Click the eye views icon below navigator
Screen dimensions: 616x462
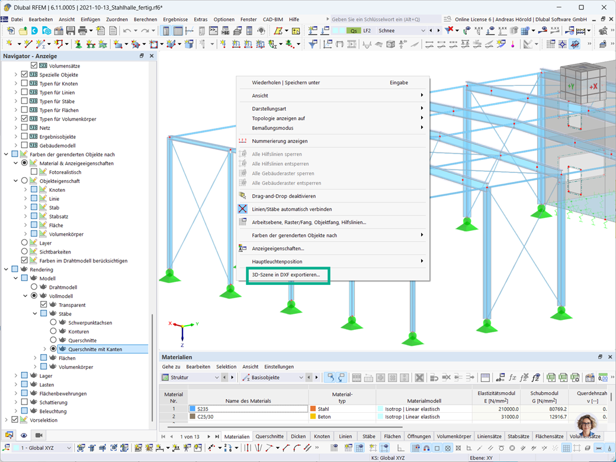(24, 435)
